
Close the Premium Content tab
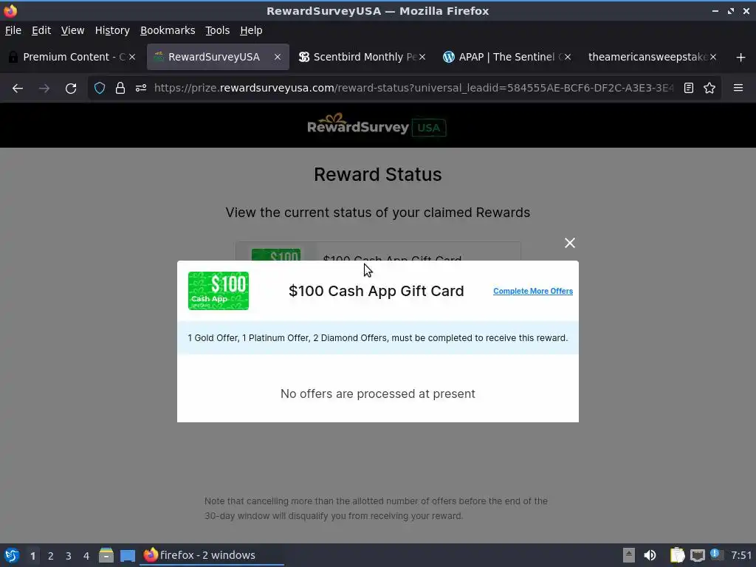[132, 57]
